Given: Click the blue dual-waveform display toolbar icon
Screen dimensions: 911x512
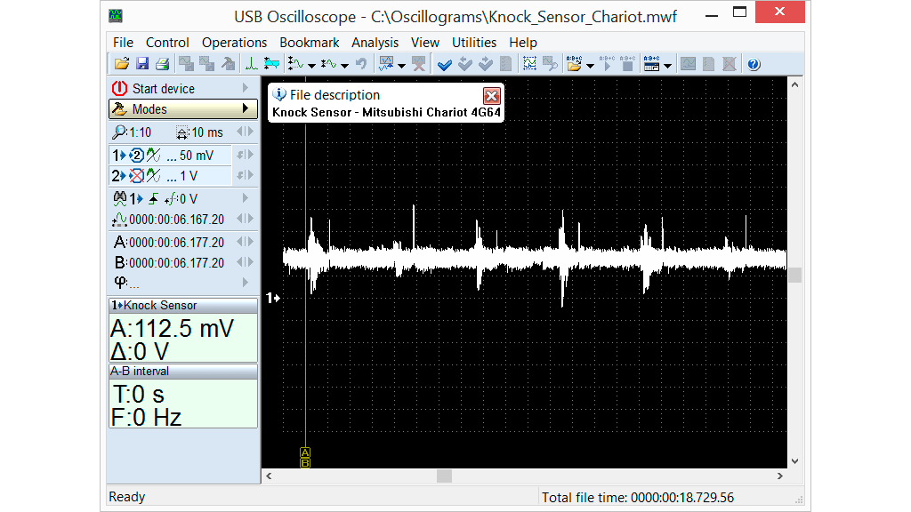Looking at the screenshot, I should pyautogui.click(x=386, y=64).
